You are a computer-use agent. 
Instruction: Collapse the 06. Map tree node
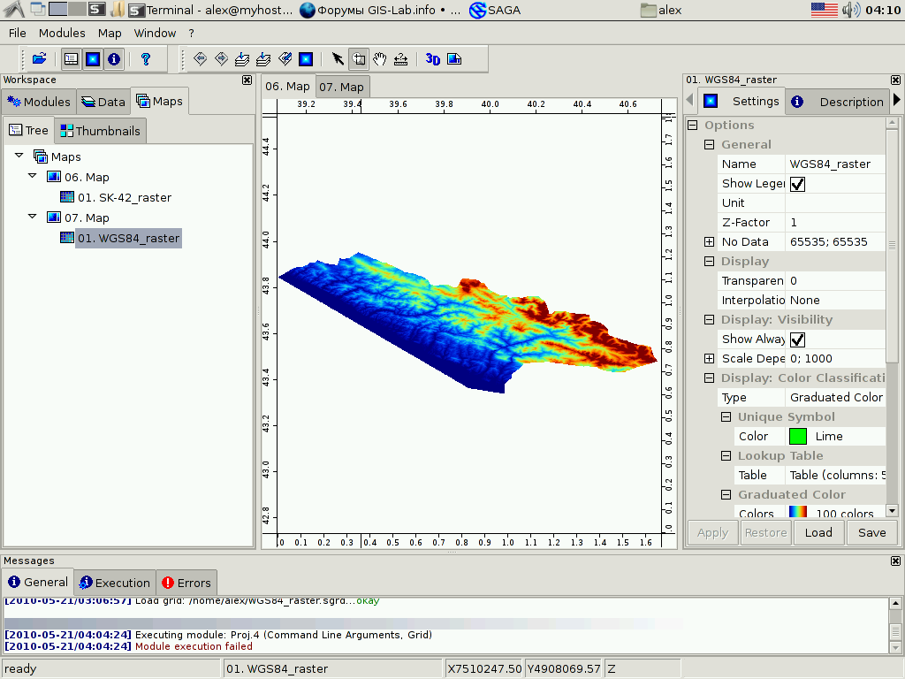pos(33,177)
